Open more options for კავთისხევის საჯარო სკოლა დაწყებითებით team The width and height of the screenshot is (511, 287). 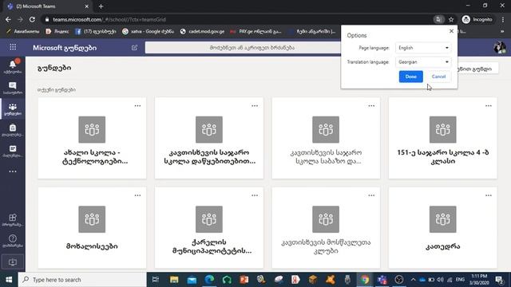[255, 106]
